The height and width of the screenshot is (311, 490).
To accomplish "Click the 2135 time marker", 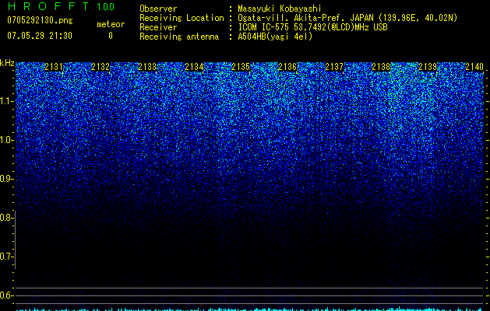I will click(241, 67).
